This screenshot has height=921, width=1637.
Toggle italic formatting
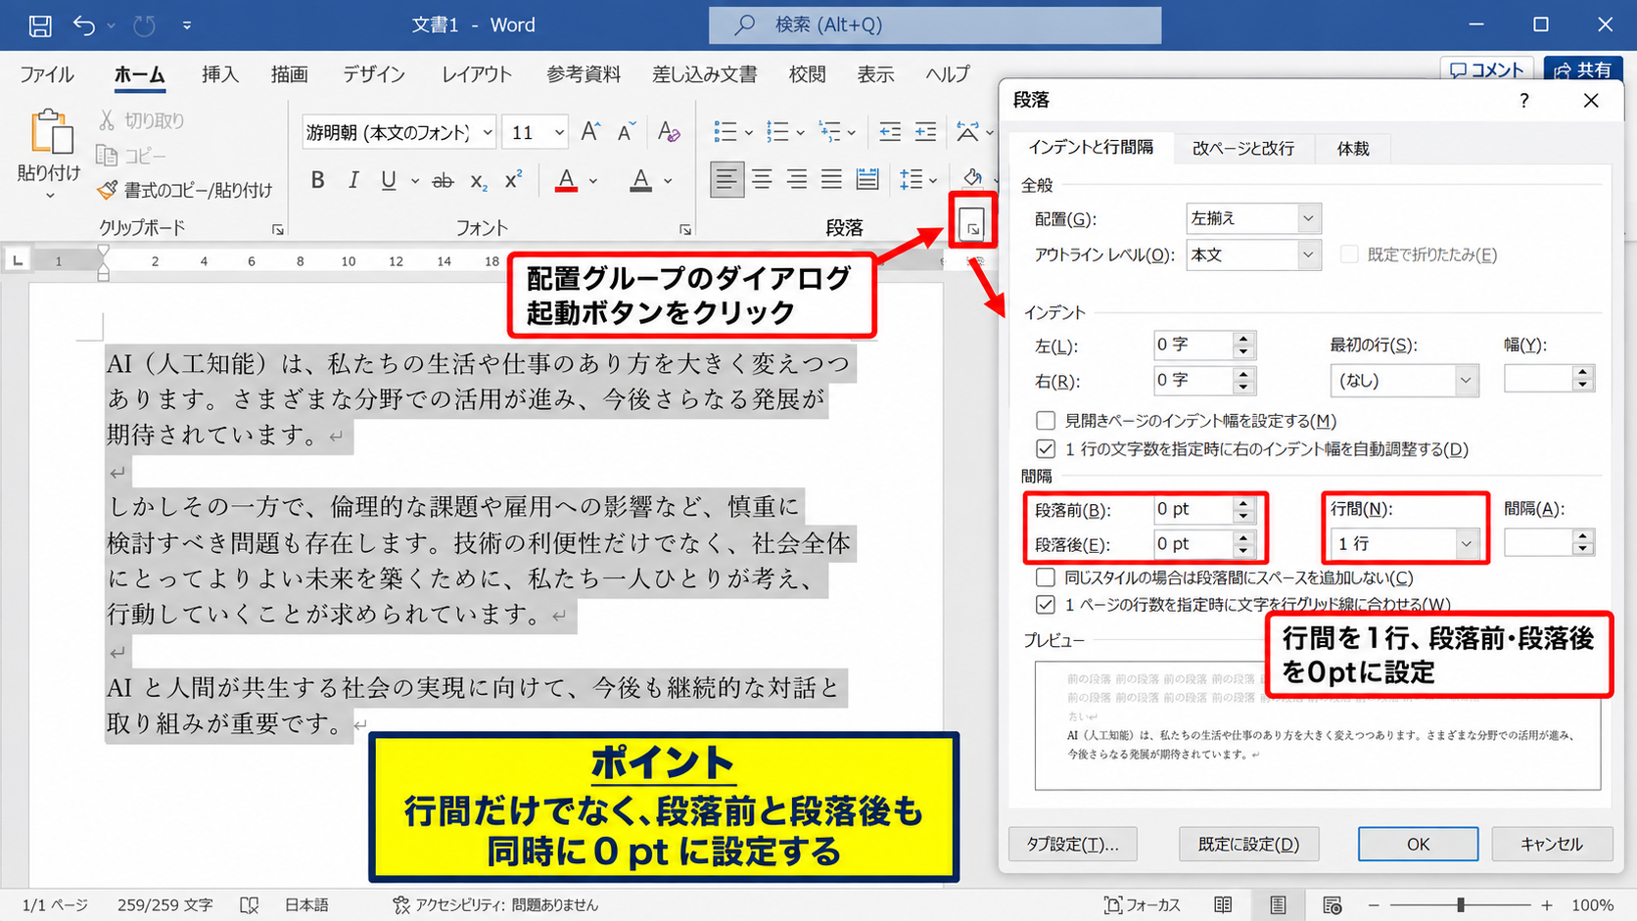coord(353,180)
